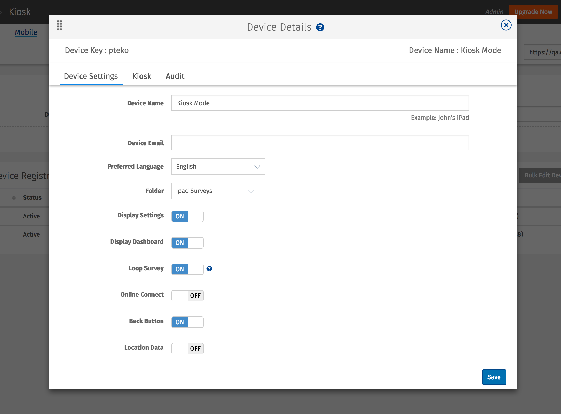Toggle Loop Survey off
The height and width of the screenshot is (414, 561).
(187, 269)
